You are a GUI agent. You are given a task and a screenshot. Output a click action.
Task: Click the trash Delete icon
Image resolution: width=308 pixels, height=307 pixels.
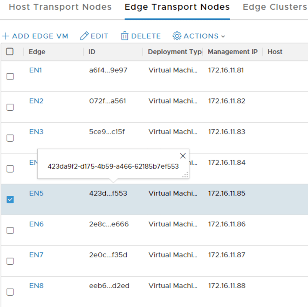[x=124, y=36]
